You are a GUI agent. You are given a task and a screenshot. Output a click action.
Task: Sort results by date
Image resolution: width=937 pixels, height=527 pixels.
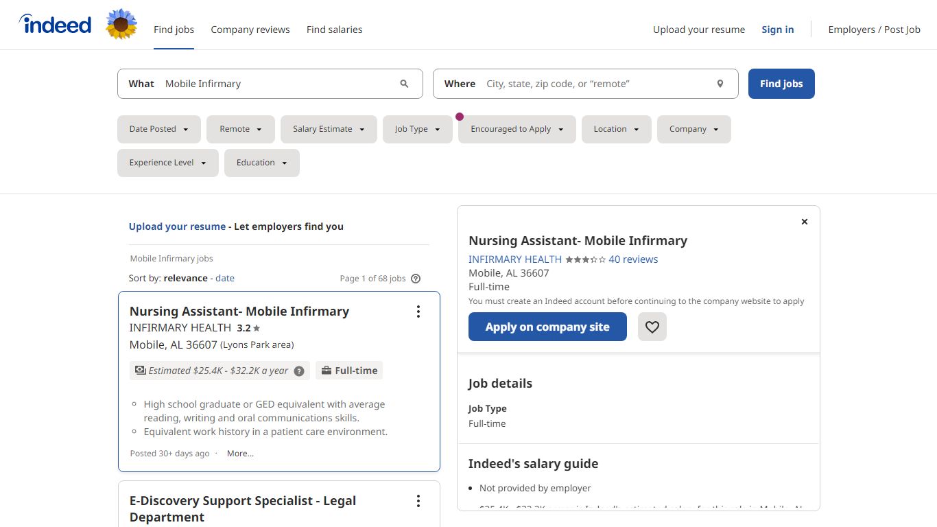point(225,278)
